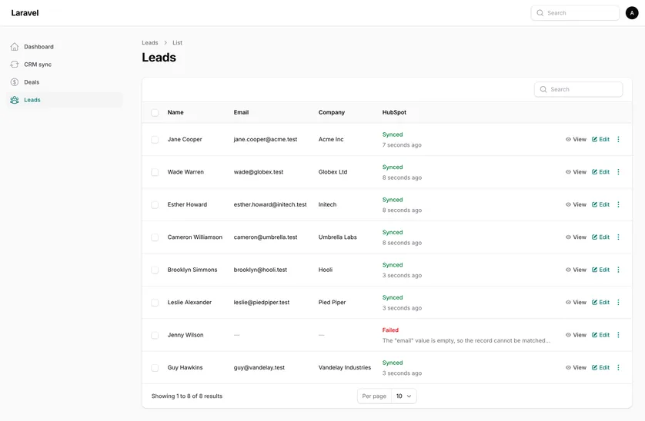View Leslie Alexander lead
The width and height of the screenshot is (645, 421).
coord(576,302)
